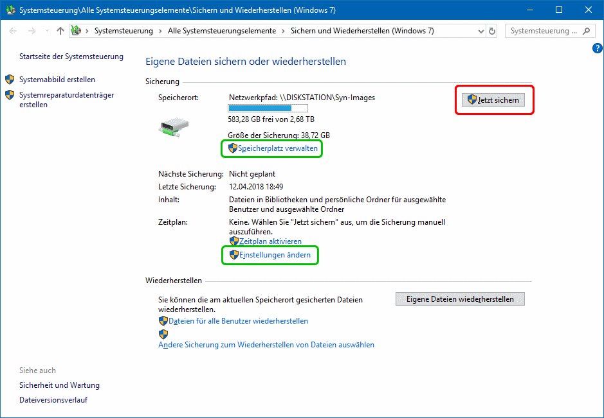Activate schedule via Zeitplan aktivieren
The height and width of the screenshot is (418, 604).
tap(270, 241)
